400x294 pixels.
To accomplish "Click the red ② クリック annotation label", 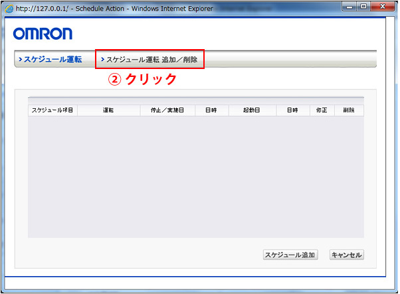I will pos(143,79).
